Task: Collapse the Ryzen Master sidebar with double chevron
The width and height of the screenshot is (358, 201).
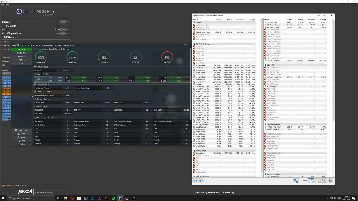Action: pyautogui.click(x=32, y=97)
